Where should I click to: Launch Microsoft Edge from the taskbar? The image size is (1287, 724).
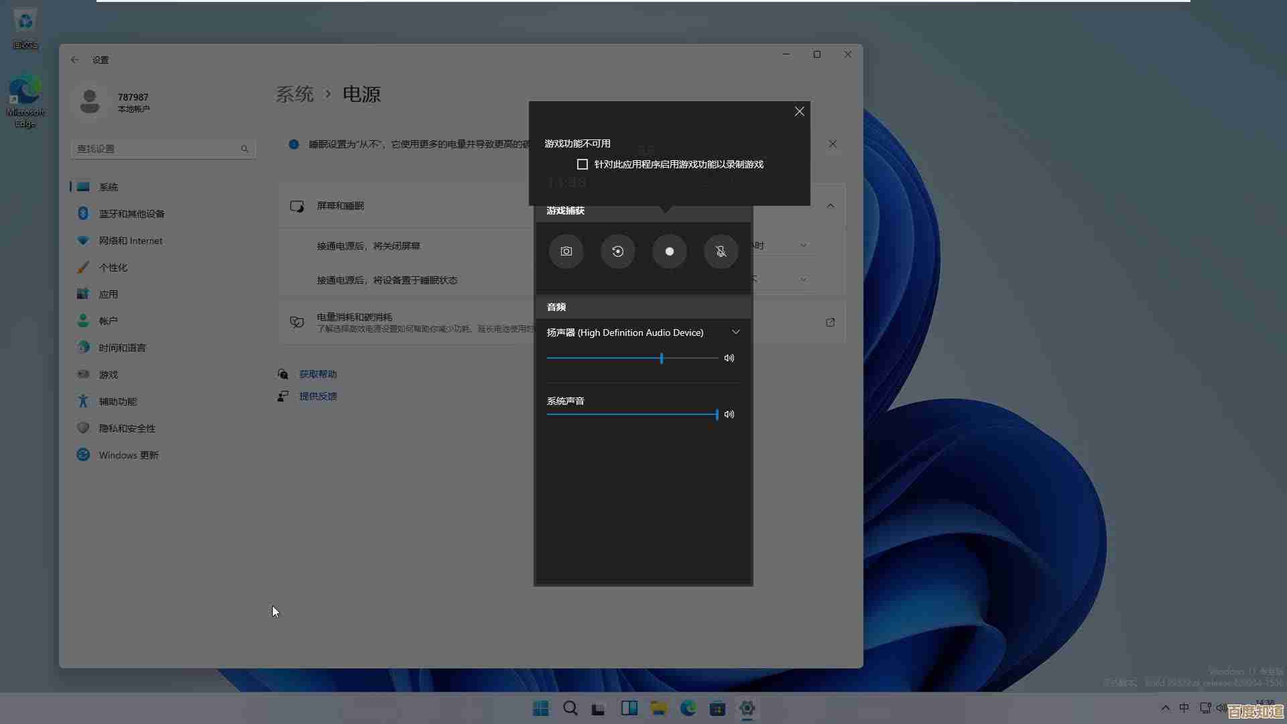[688, 708]
